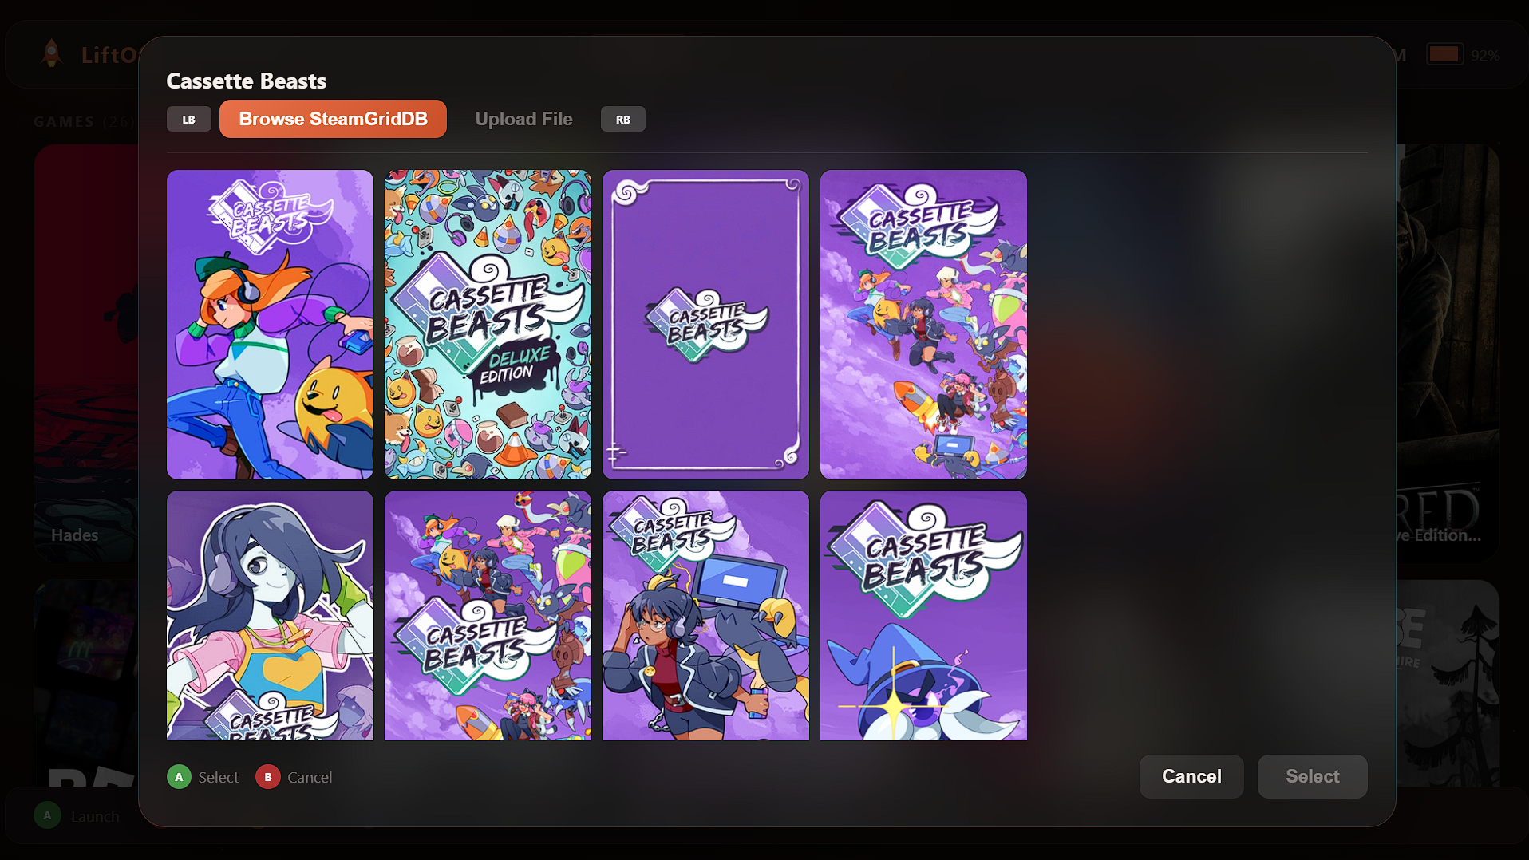The width and height of the screenshot is (1529, 860).
Task: Click the Cancel hint label beside B
Action: tap(310, 777)
